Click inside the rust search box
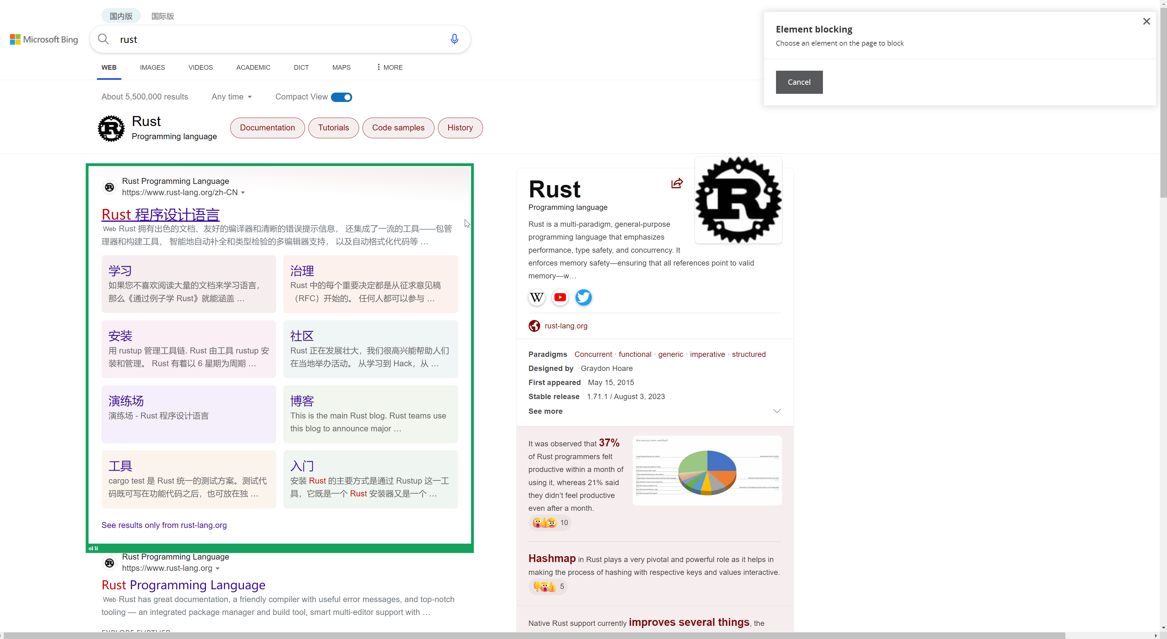 pos(272,39)
